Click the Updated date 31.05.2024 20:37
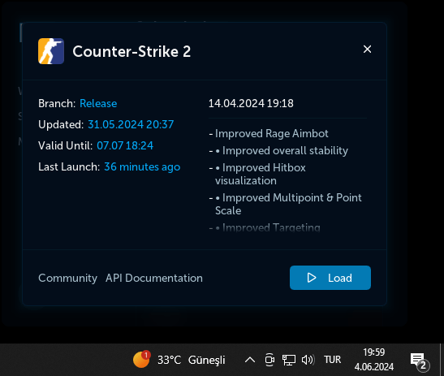Viewport: 444px width, 376px height. (131, 124)
